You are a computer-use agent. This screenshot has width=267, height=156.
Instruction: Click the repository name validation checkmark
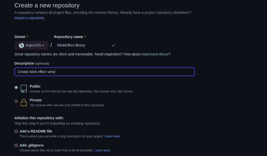pos(113,45)
